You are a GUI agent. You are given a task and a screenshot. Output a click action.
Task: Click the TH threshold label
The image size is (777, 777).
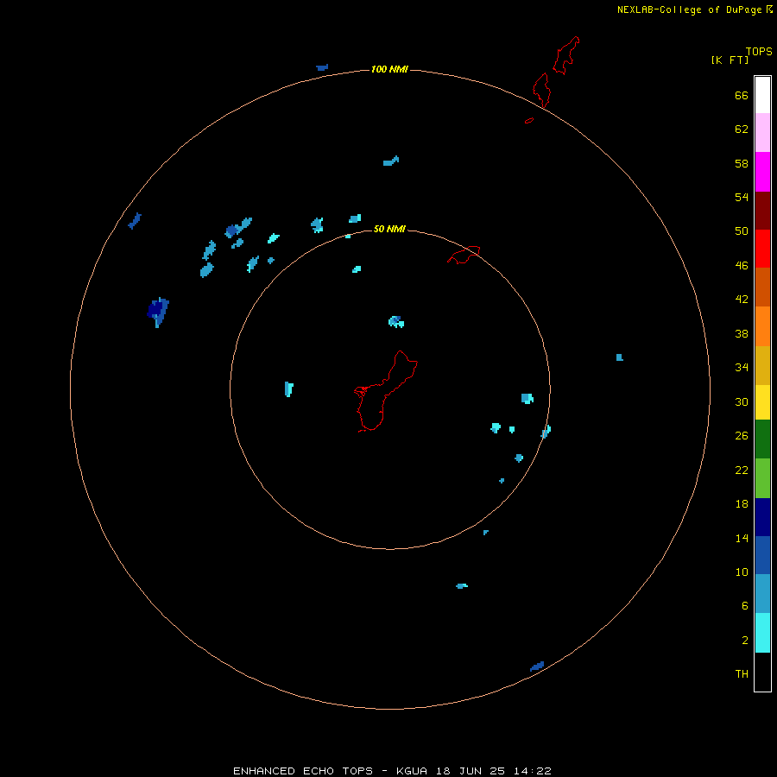pos(742,674)
